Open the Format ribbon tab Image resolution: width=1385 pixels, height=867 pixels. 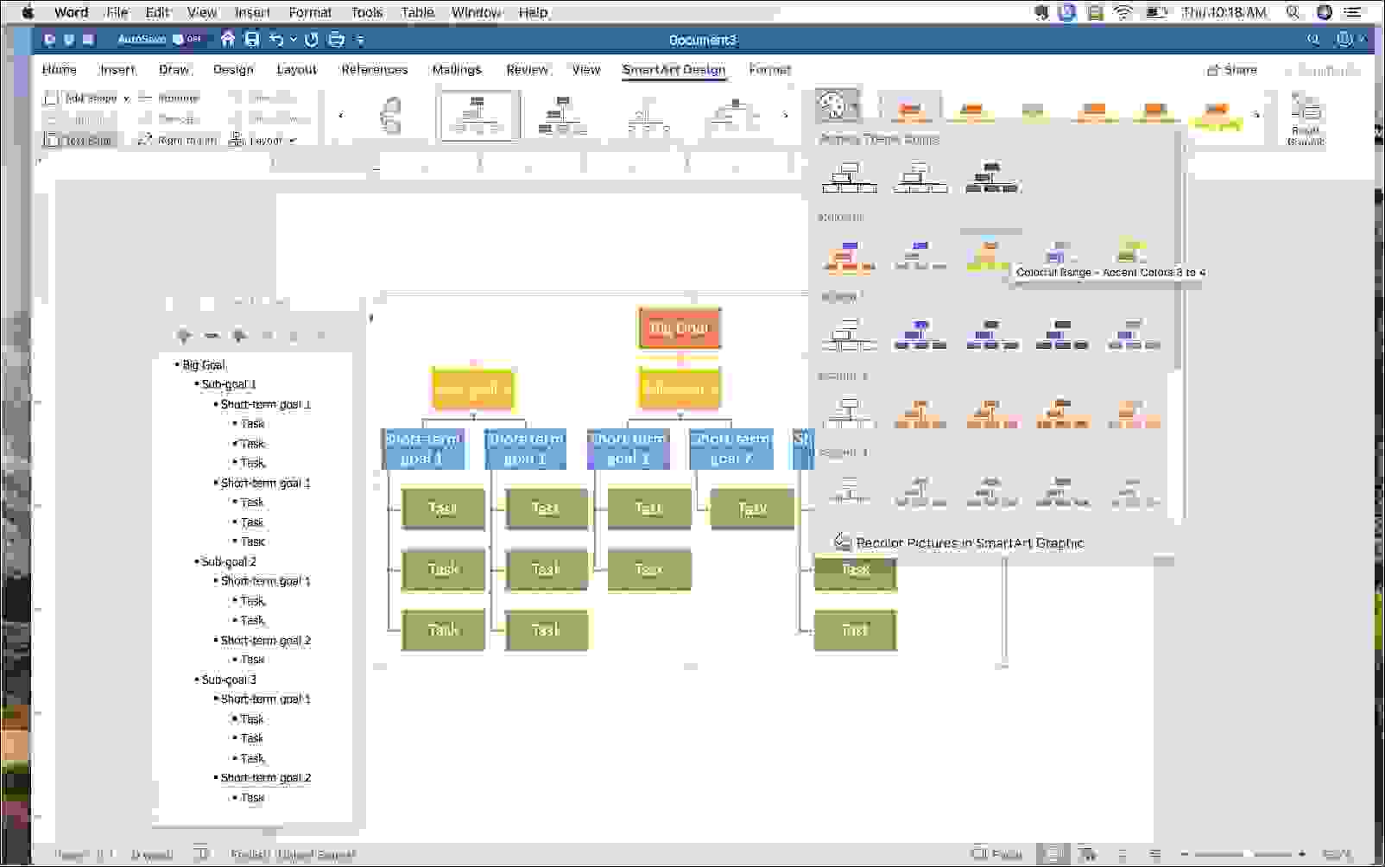(769, 69)
